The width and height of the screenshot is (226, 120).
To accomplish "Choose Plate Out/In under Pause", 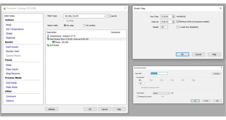I will pyautogui.click(x=12, y=69).
